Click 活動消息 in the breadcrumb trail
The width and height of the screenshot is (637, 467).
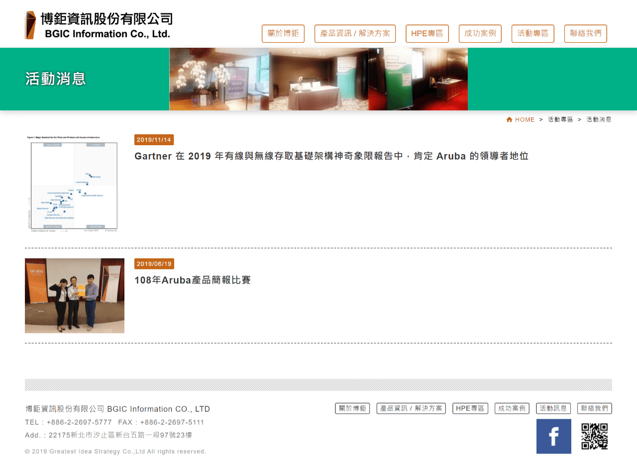[x=599, y=119]
